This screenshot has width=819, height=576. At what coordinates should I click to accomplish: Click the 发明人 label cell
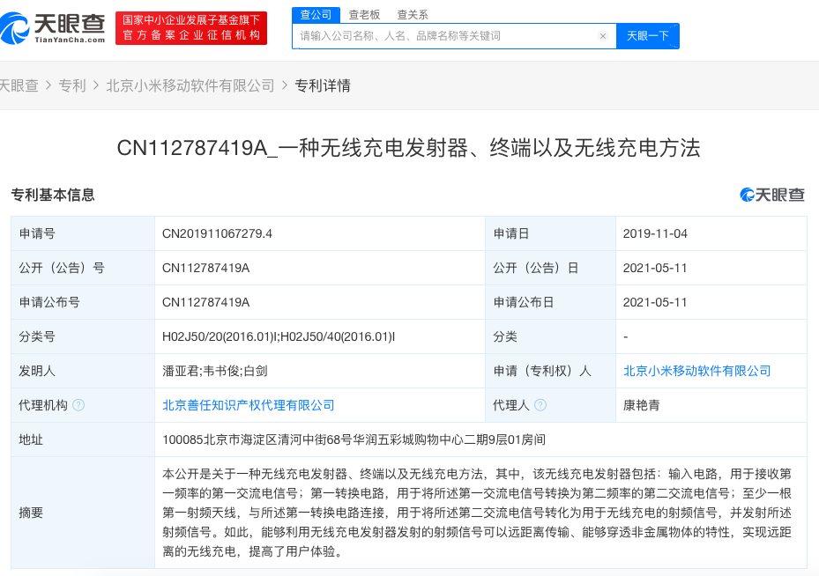[83, 371]
